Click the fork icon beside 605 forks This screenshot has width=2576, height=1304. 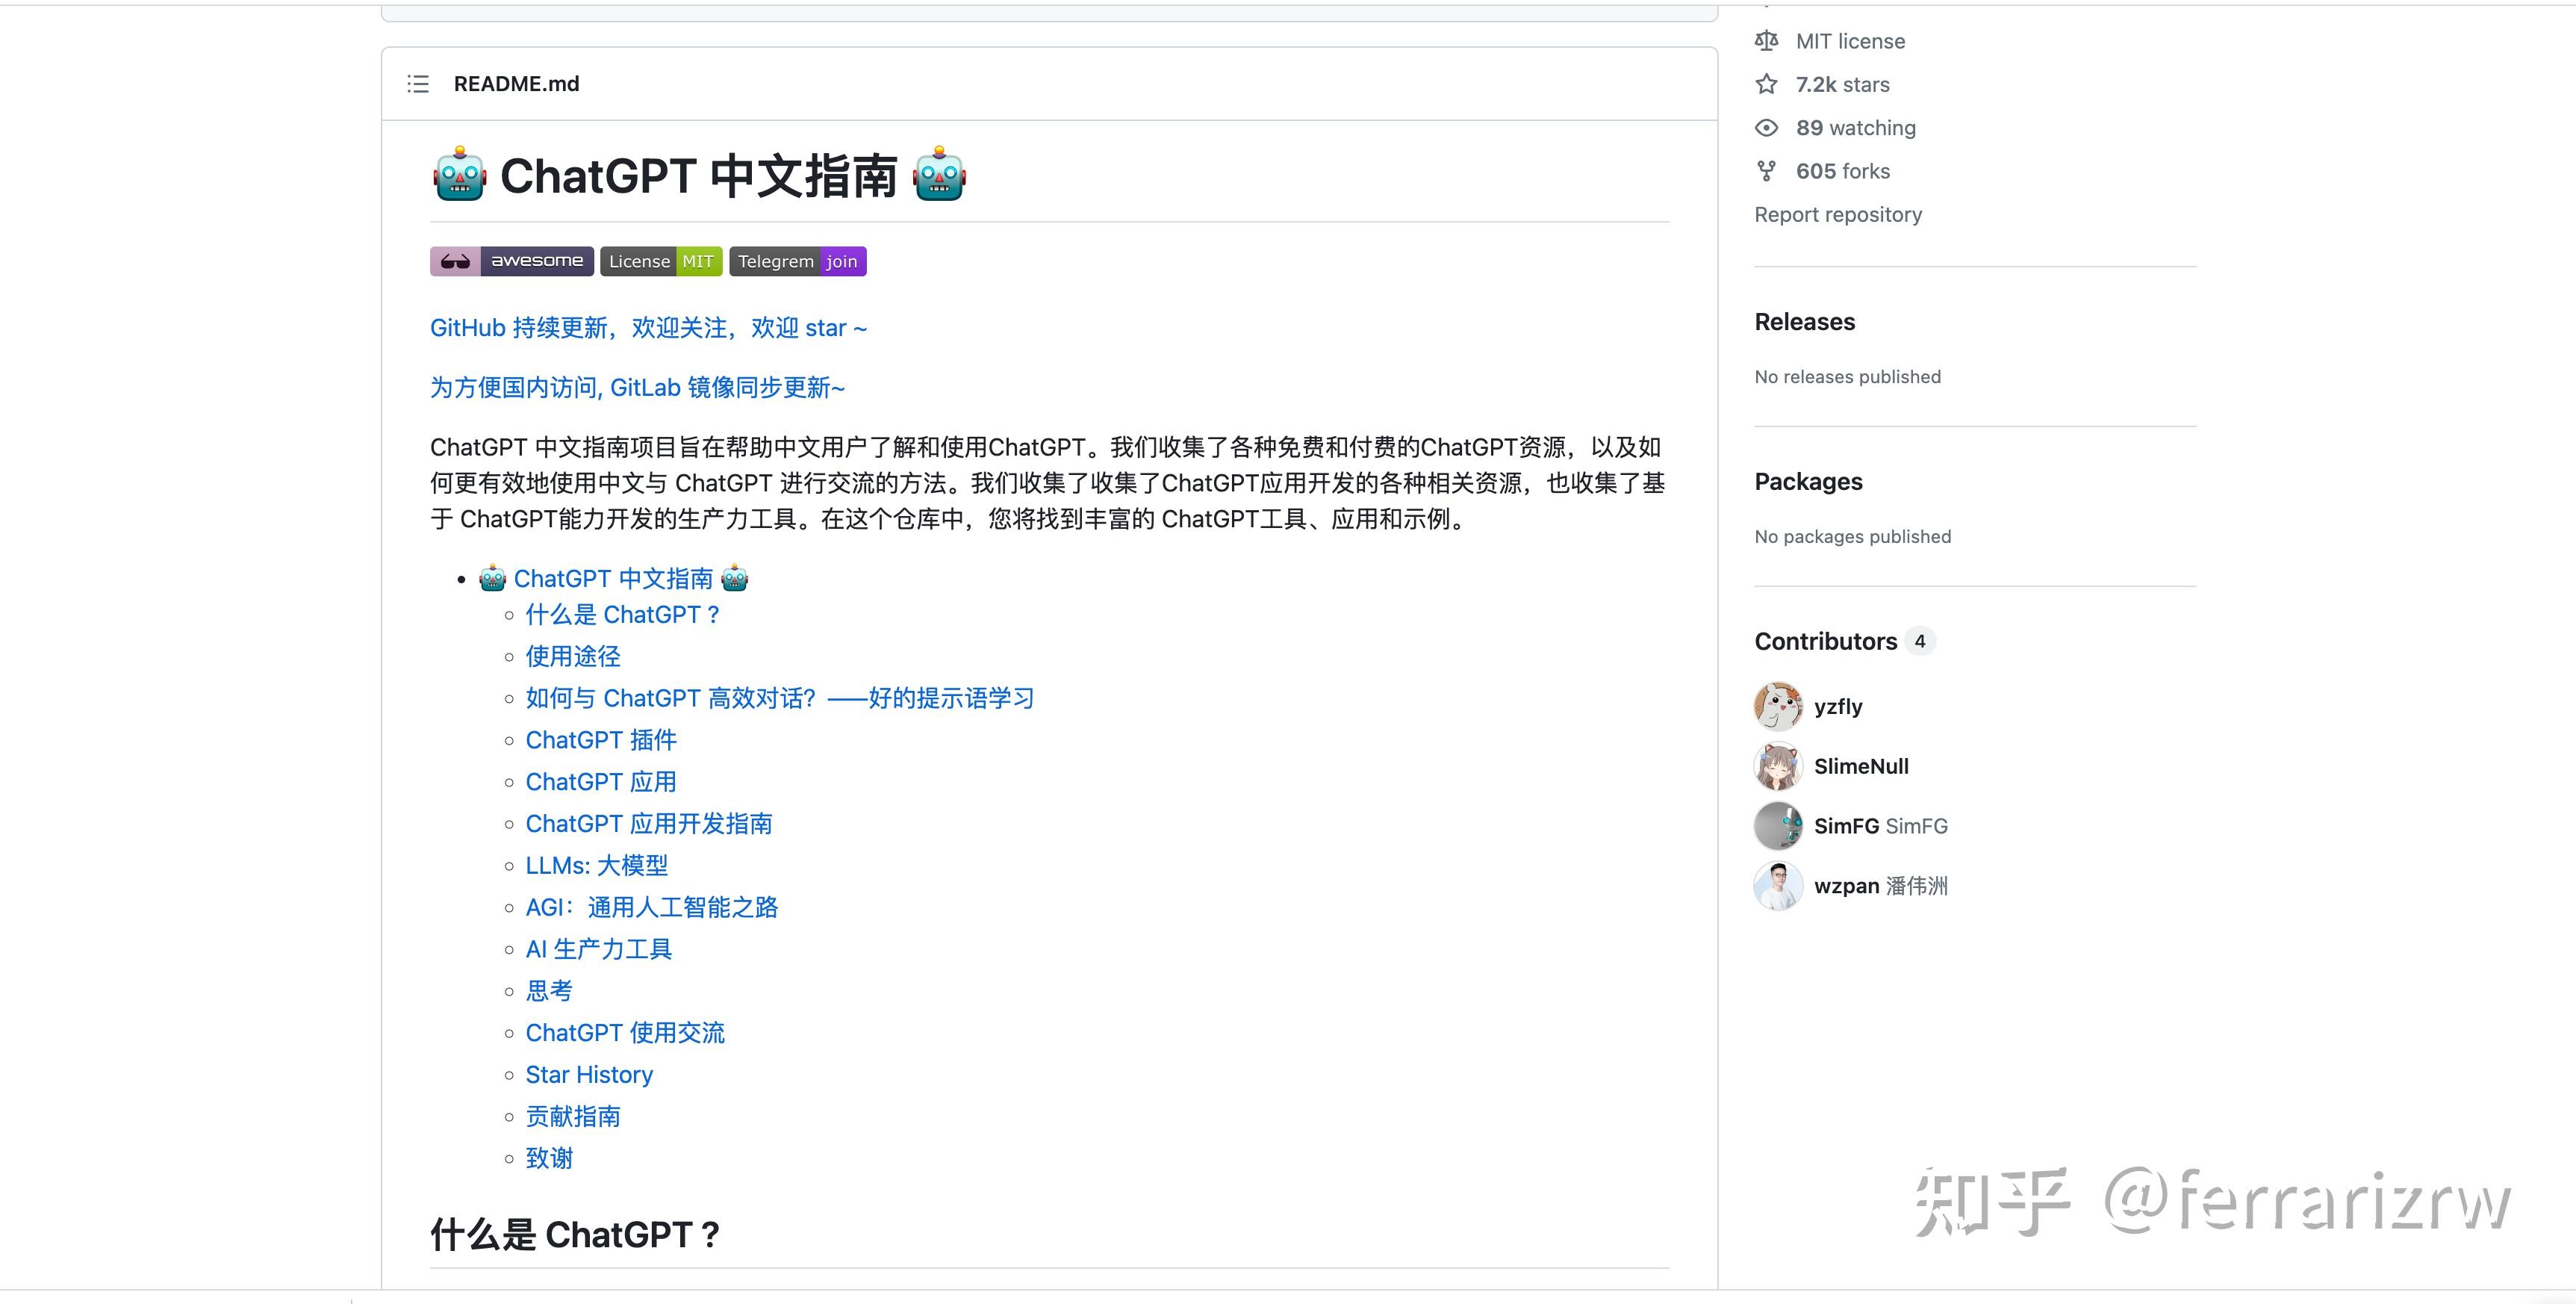[x=1766, y=170]
